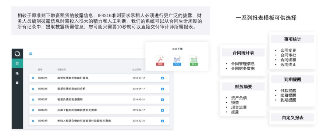Click download icon for U00028 row
This screenshot has width=323, height=138.
coord(162,110)
